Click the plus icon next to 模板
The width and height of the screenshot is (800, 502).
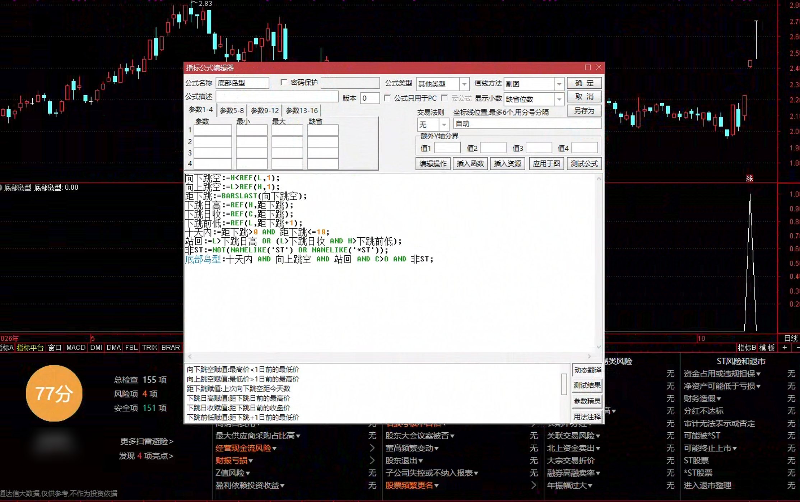[784, 348]
